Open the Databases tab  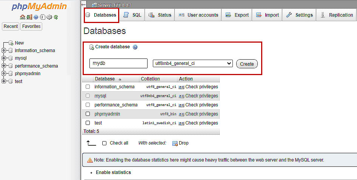tap(101, 15)
